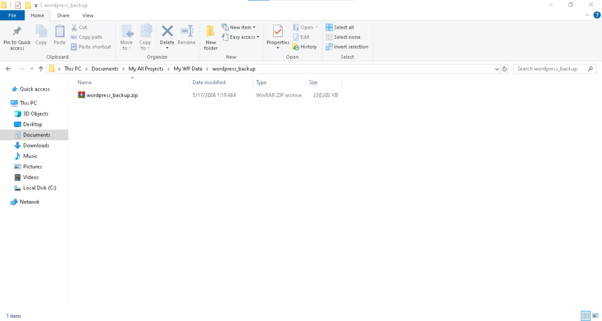This screenshot has height=321, width=602.
Task: Go forward with the right arrow
Action: click(21, 69)
